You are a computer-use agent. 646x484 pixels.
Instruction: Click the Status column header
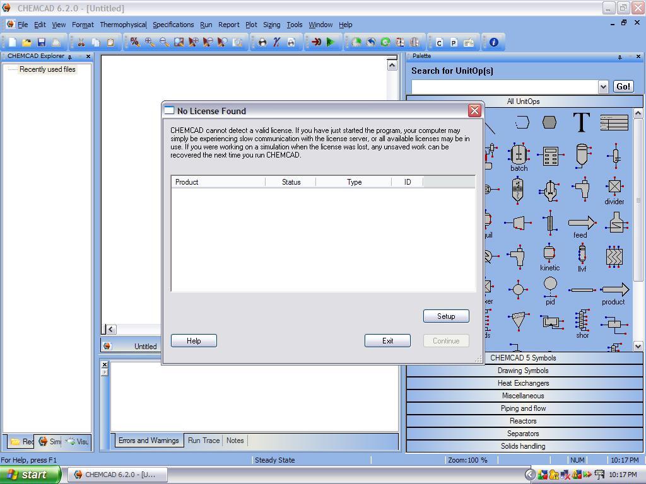click(x=291, y=182)
